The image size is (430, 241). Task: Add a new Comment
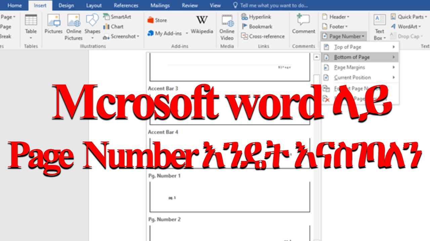(x=303, y=24)
